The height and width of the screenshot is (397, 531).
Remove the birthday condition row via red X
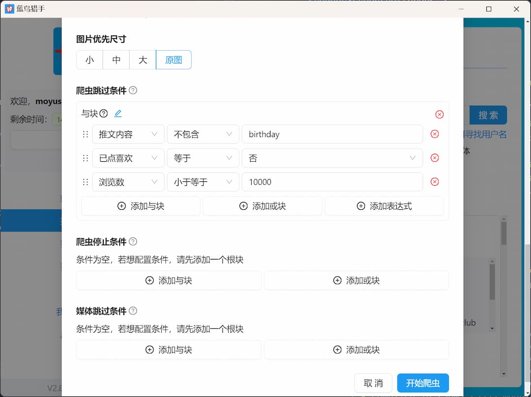pos(435,134)
